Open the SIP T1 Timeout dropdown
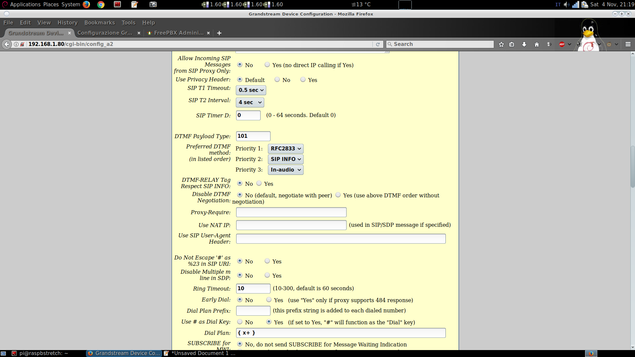 (251, 90)
